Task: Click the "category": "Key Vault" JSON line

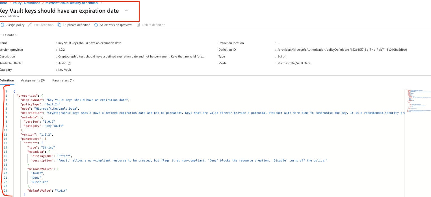Action: [44, 126]
